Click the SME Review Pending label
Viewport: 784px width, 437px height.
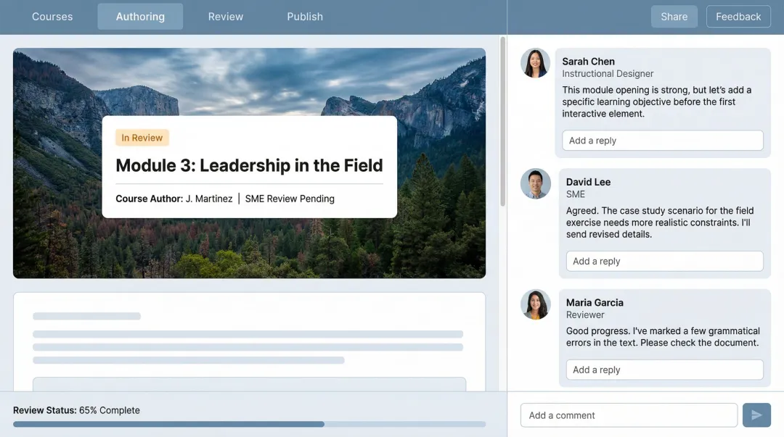coord(290,198)
